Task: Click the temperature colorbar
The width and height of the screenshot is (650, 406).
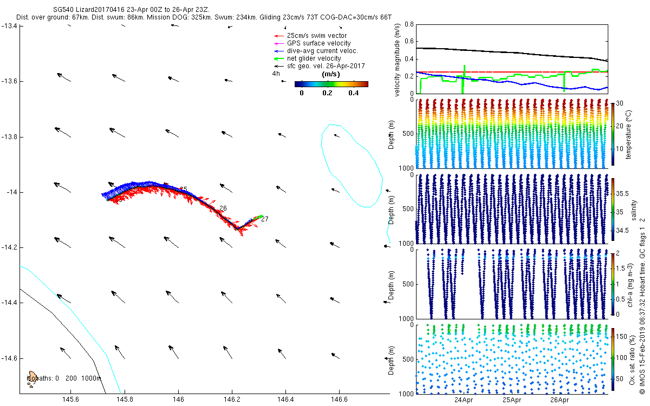Action: point(613,133)
